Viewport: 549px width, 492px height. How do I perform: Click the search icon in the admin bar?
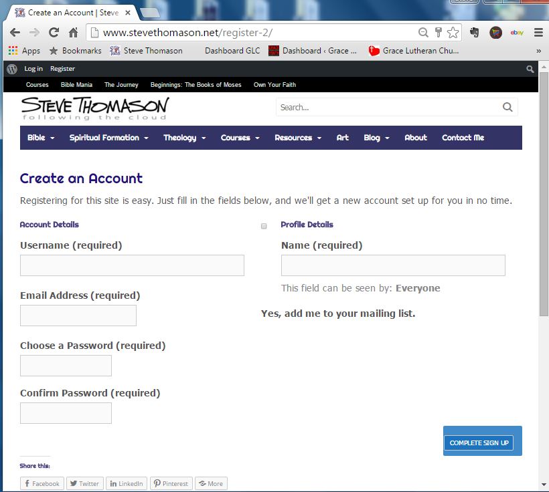coord(530,68)
